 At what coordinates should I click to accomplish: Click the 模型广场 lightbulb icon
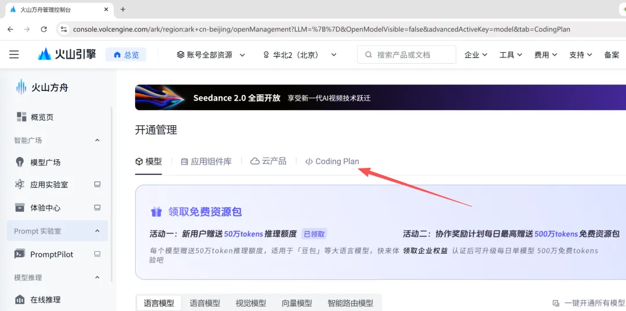pos(20,162)
